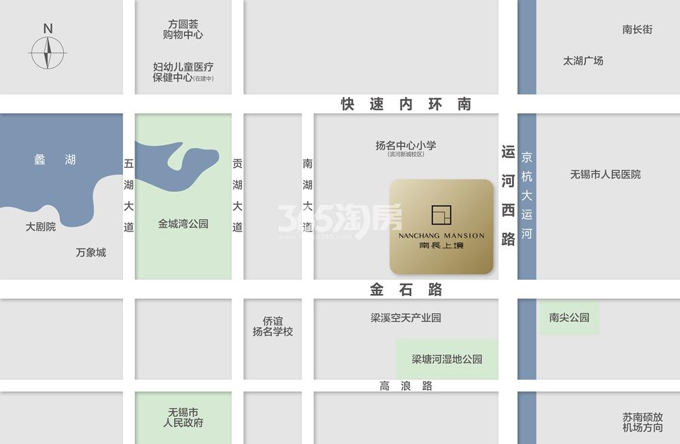
Task: Click the 高浪路 road label
Action: [x=406, y=386]
